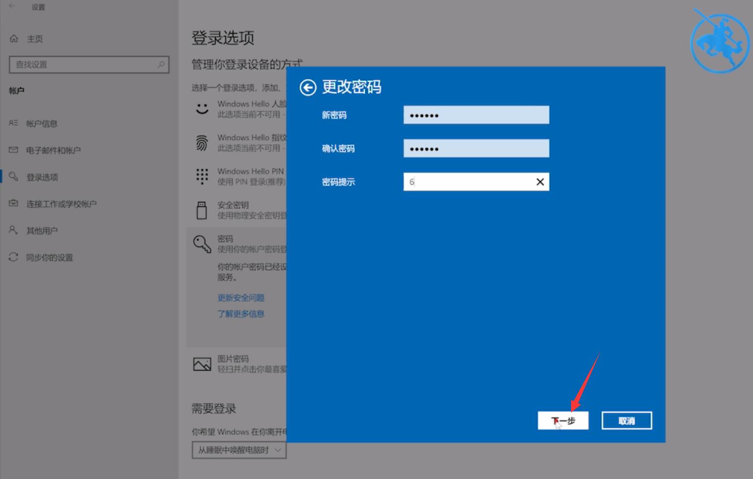Select 其他用户 in the sidebar
This screenshot has height=479, width=753.
42,231
